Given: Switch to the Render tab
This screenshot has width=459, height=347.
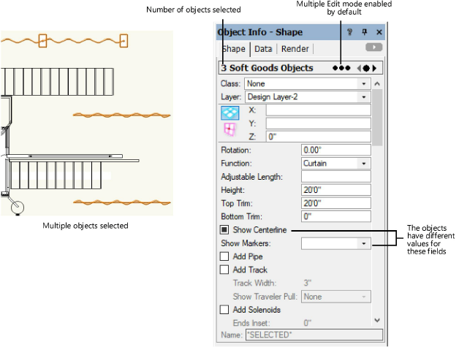Looking at the screenshot, I should click(x=295, y=49).
